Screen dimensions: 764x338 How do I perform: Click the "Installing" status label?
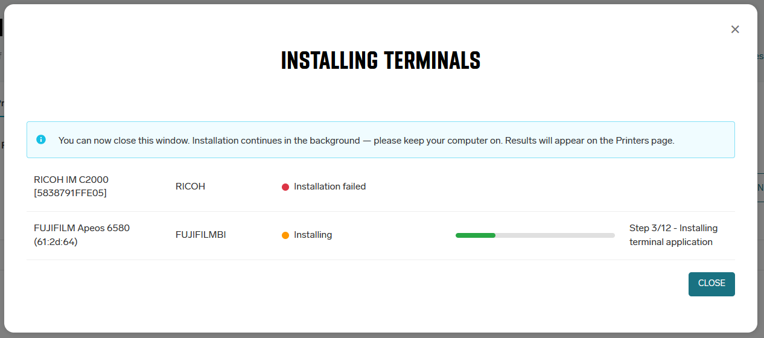(313, 235)
